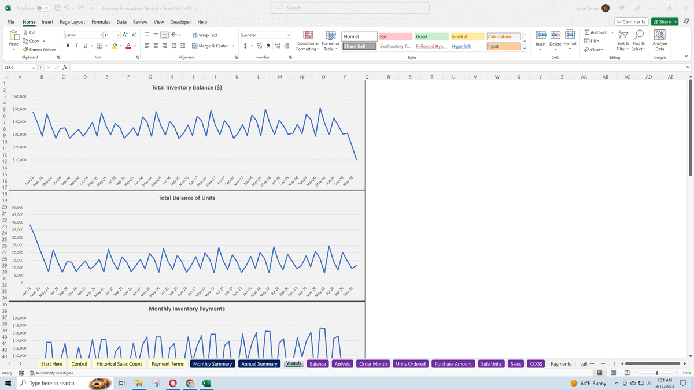This screenshot has width=694, height=390.
Task: Click the Orientation text angle icon
Action: pyautogui.click(x=173, y=35)
